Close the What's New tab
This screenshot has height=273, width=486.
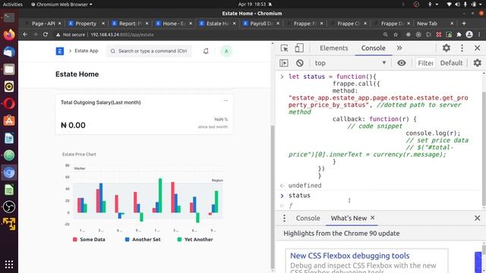(x=373, y=218)
